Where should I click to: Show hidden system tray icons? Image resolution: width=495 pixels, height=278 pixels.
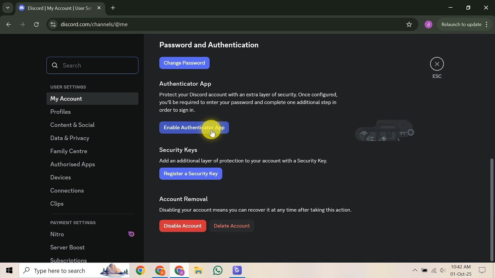[415, 270]
